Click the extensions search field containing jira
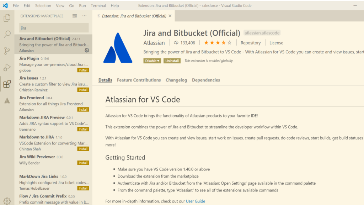364x205 pixels. 54,28
